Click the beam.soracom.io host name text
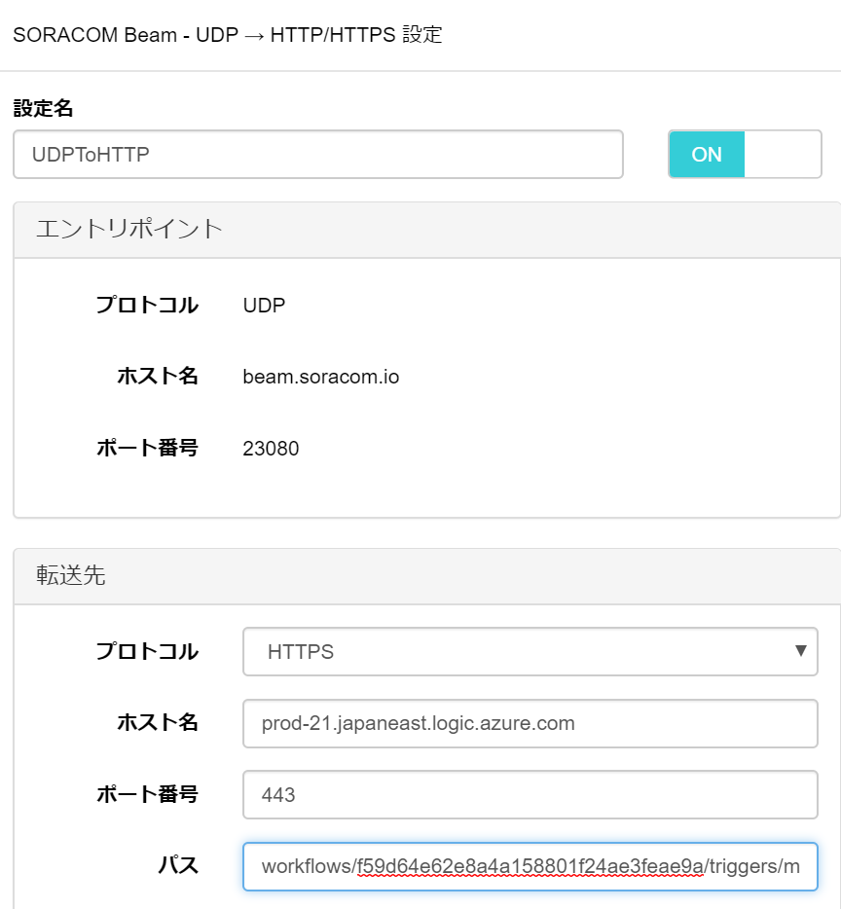The image size is (841, 909). click(x=321, y=377)
